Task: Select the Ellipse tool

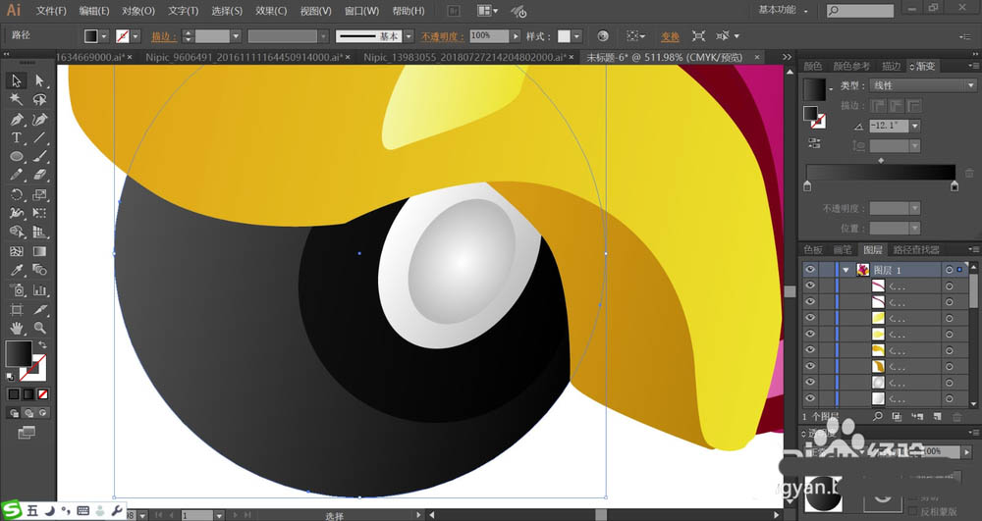Action: coord(17,157)
